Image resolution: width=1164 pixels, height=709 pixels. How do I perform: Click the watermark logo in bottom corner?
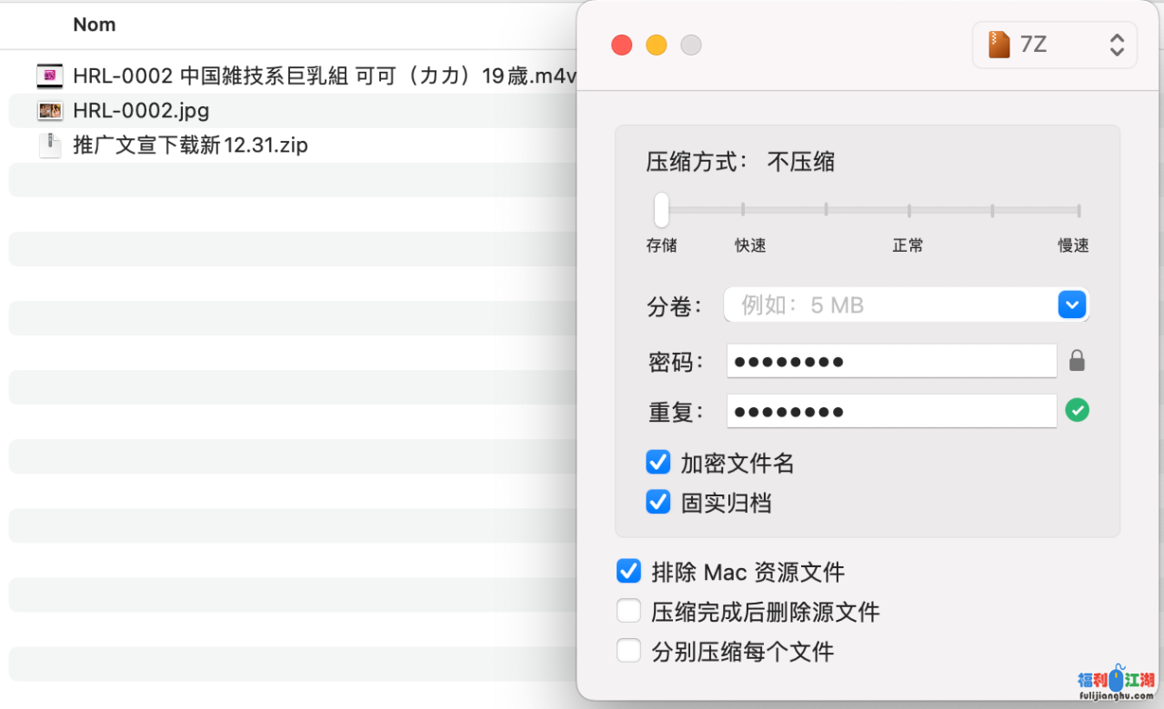[1115, 684]
